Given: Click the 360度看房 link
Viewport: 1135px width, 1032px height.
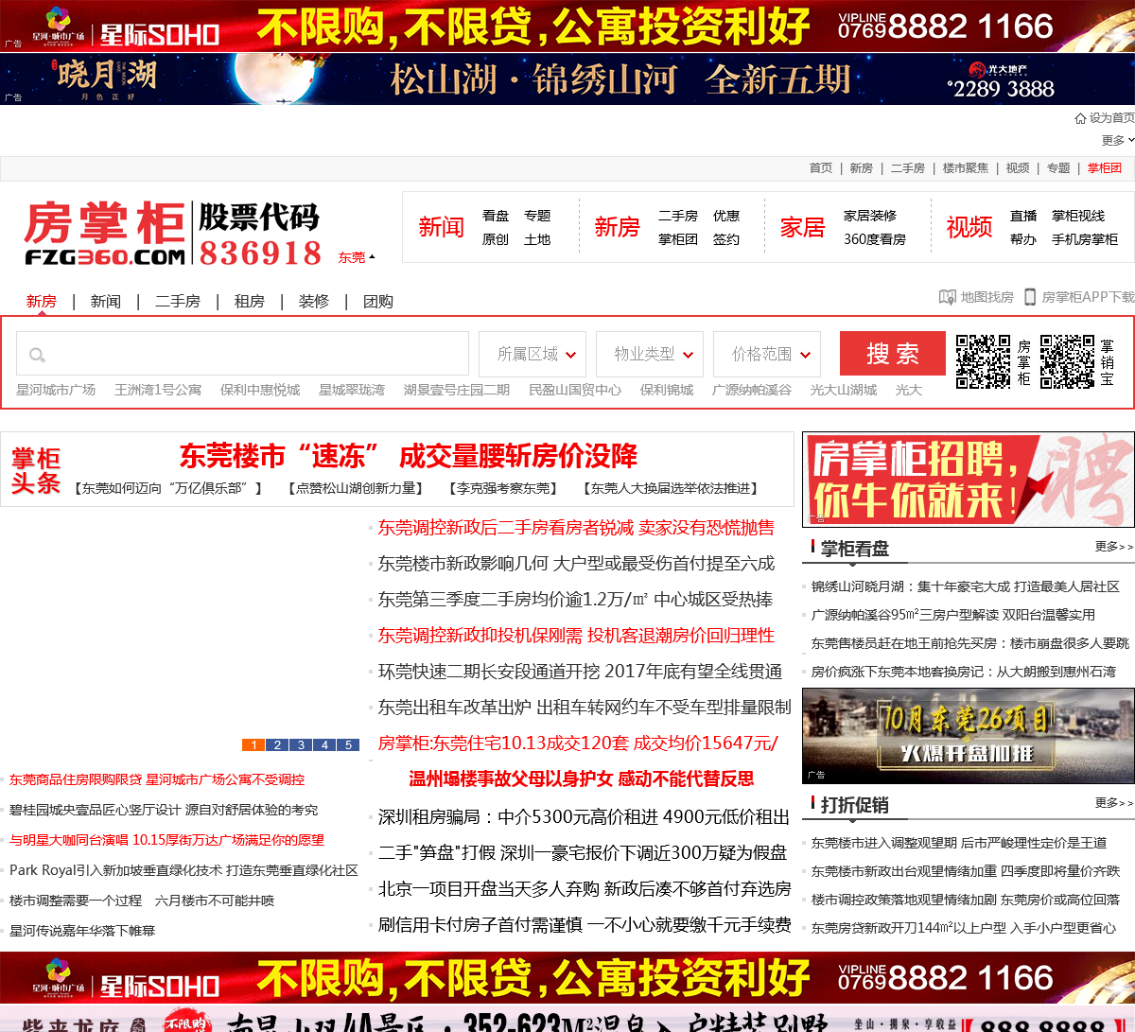Looking at the screenshot, I should point(875,239).
